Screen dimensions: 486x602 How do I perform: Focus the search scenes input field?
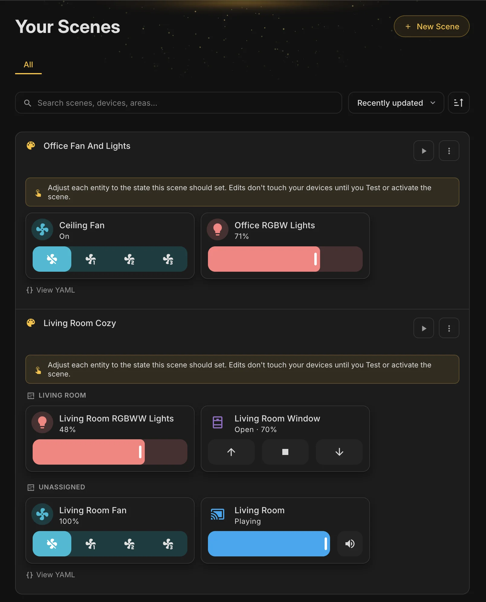point(179,103)
